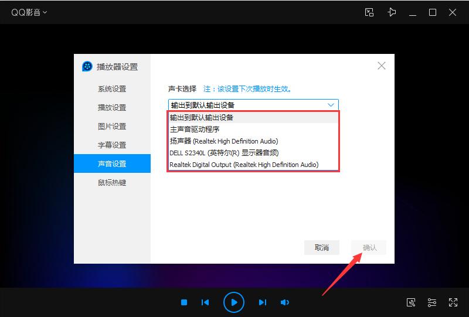Select 扬声器 (Realtek High Definition Audio) option

tap(224, 141)
